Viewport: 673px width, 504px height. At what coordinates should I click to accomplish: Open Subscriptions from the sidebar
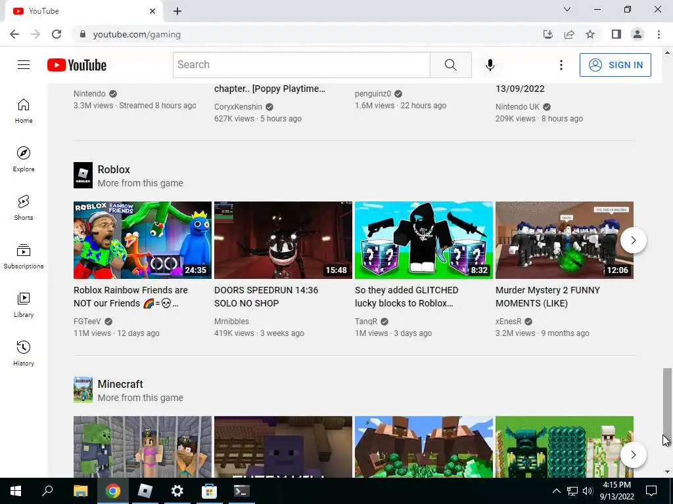24,257
